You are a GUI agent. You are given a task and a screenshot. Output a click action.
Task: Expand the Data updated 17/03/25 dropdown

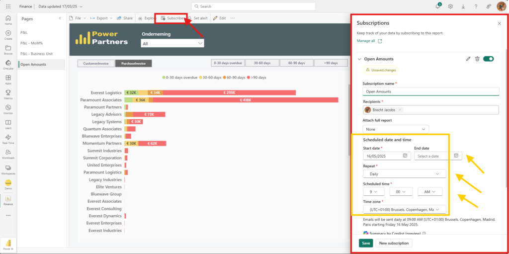coord(60,6)
